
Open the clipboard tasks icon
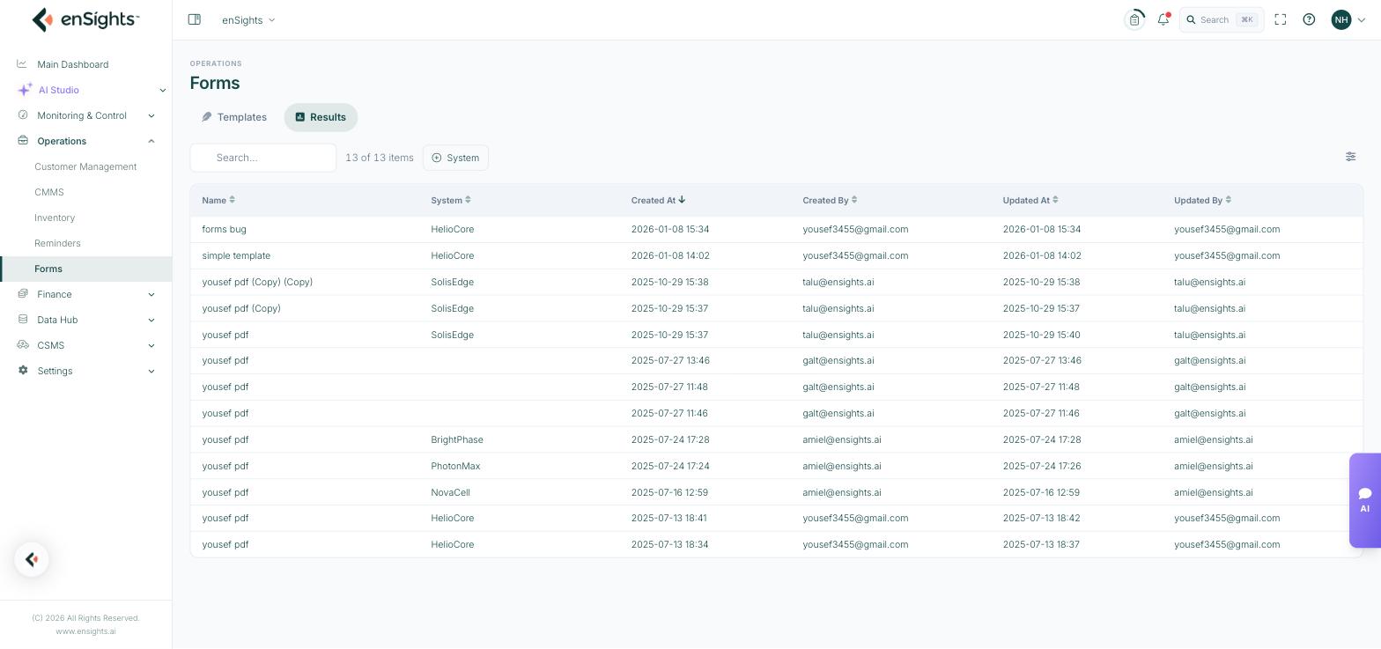tap(1134, 19)
